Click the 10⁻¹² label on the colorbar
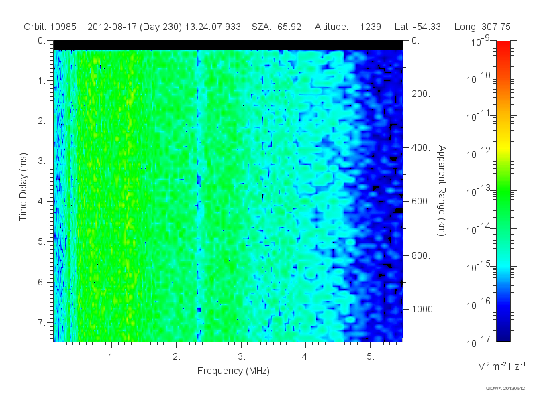The image size is (537, 402). click(480, 153)
